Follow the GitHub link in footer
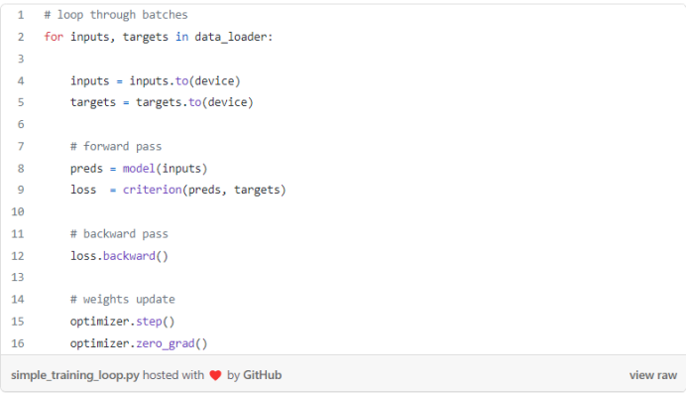 (x=262, y=375)
